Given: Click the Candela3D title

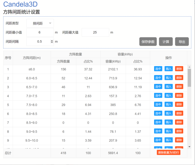Looking at the screenshot, I should coord(20,4).
